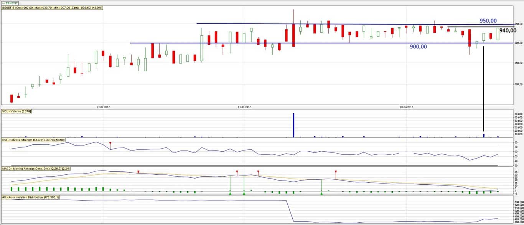Click the rightmost green arrow under the MACD histogram

click(x=321, y=194)
